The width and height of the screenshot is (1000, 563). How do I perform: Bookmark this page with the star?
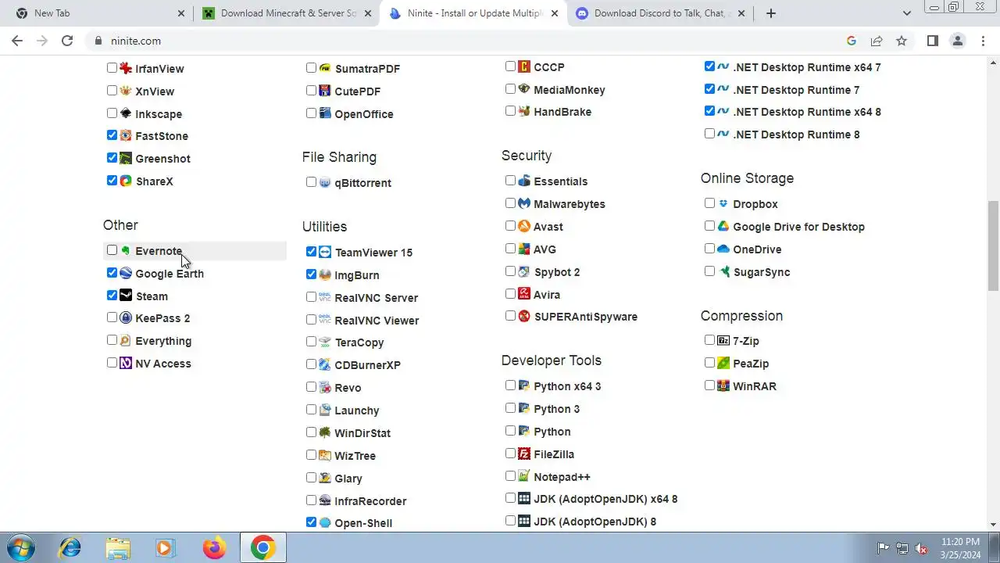point(902,41)
